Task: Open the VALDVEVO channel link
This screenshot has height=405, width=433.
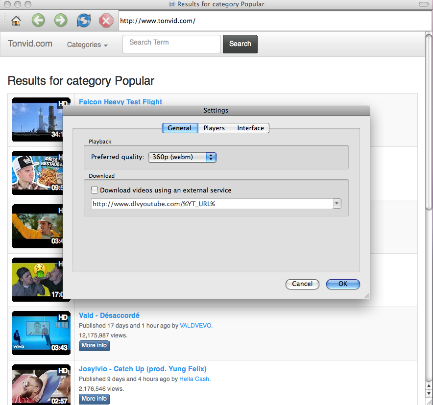Action: (x=195, y=326)
